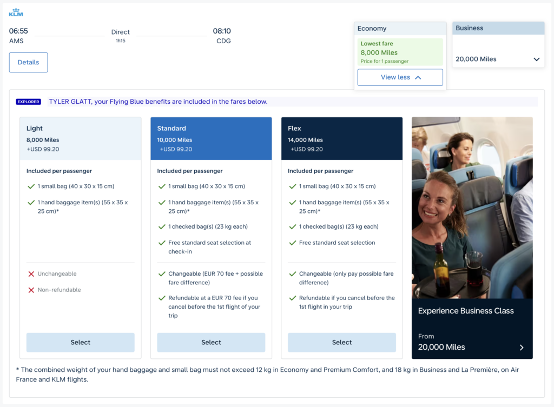Viewport: 554px width, 407px height.
Task: Click the Light fare card header
Action: (80, 139)
